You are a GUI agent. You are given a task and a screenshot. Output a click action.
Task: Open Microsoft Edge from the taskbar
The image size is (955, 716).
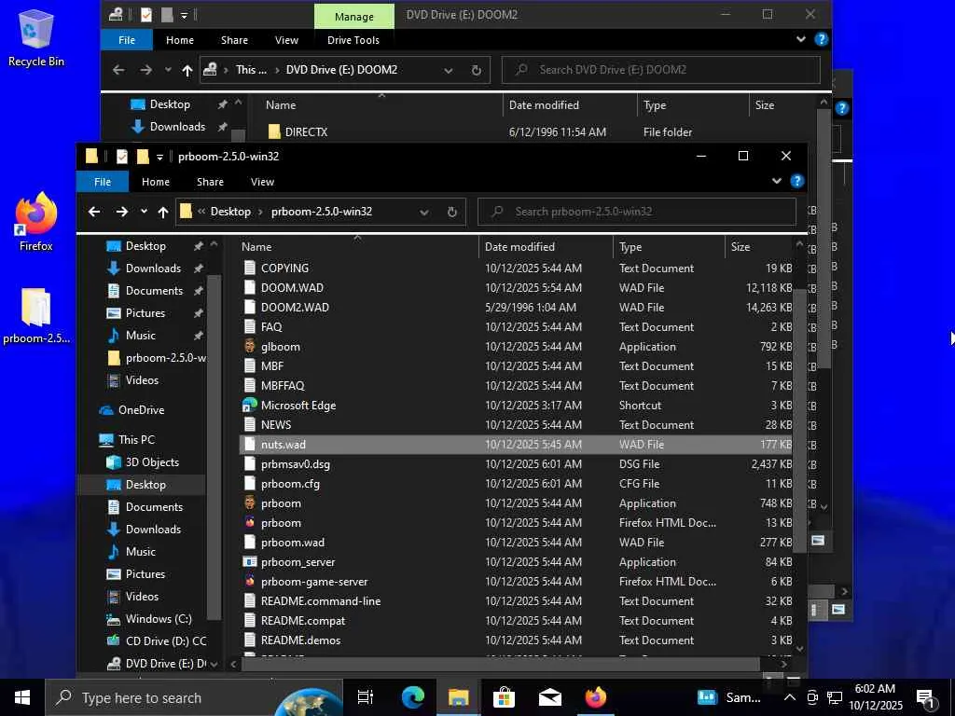coord(413,697)
